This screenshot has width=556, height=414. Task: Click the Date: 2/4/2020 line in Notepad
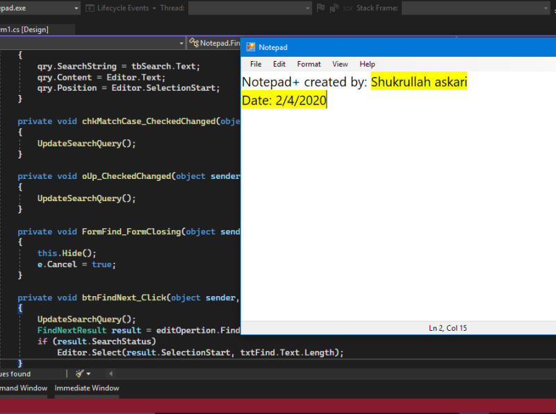tap(284, 100)
